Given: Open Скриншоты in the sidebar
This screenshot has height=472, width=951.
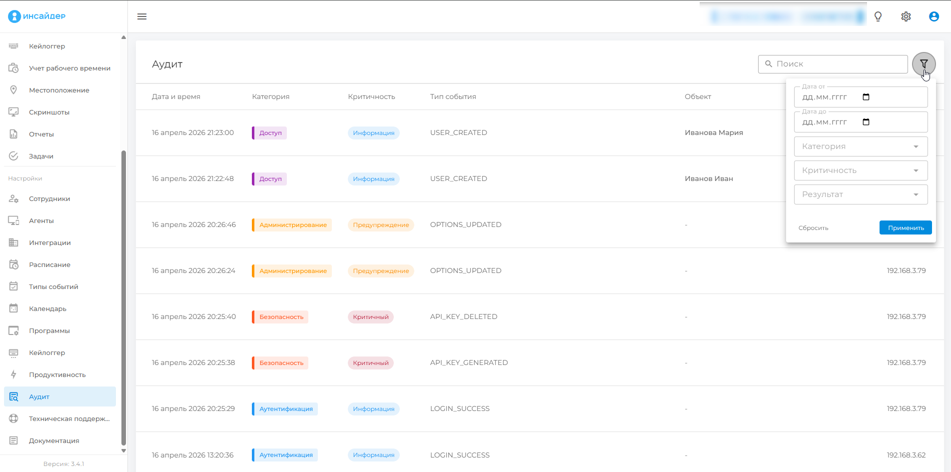Looking at the screenshot, I should (x=49, y=112).
